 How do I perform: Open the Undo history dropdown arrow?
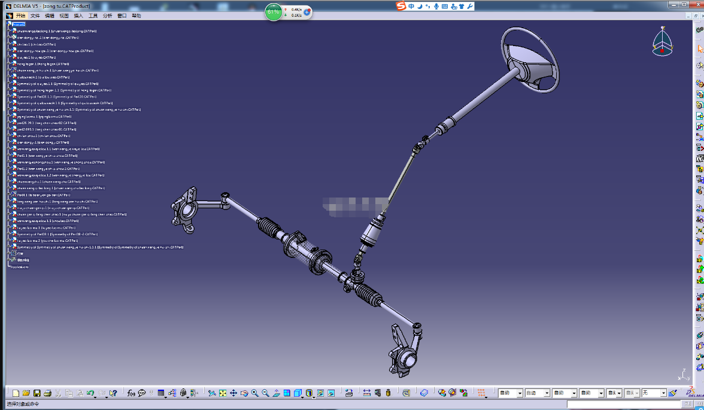96,396
